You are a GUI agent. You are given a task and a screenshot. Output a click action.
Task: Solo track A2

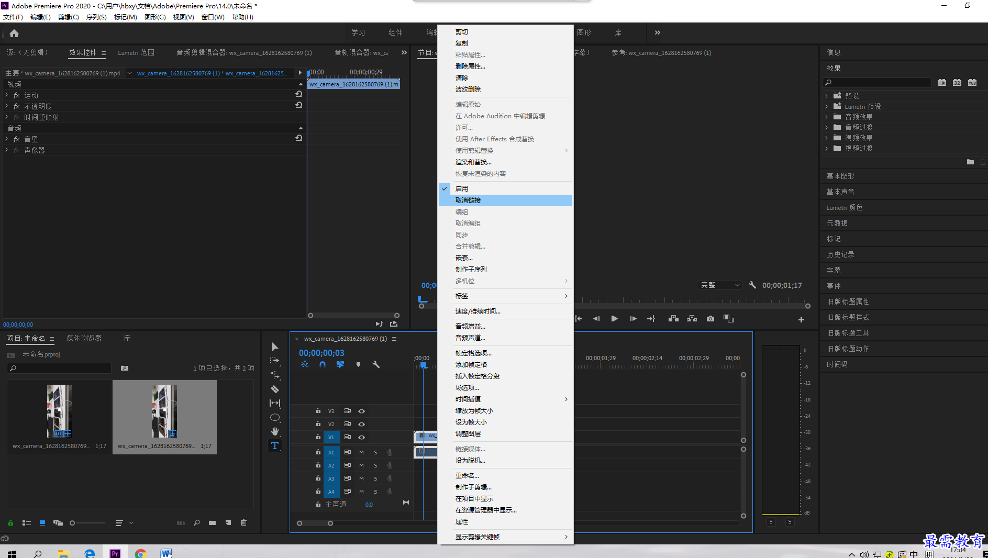coord(375,465)
